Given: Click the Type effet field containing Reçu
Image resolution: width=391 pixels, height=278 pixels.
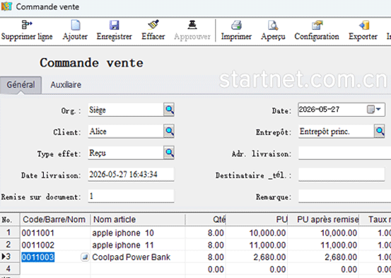Looking at the screenshot, I should pos(126,153).
